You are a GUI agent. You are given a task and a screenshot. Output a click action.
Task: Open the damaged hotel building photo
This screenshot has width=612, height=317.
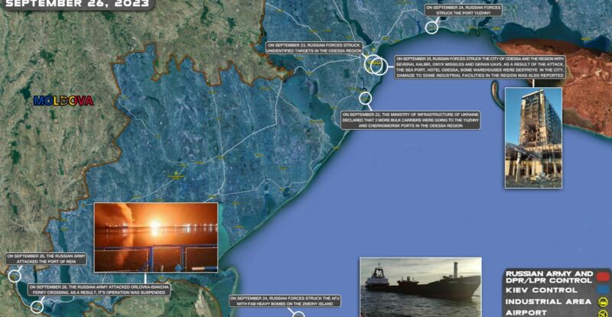533,137
